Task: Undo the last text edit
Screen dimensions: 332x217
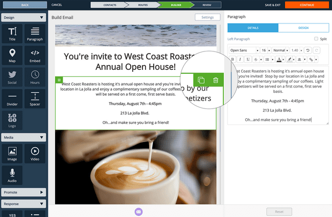Action: (308, 50)
